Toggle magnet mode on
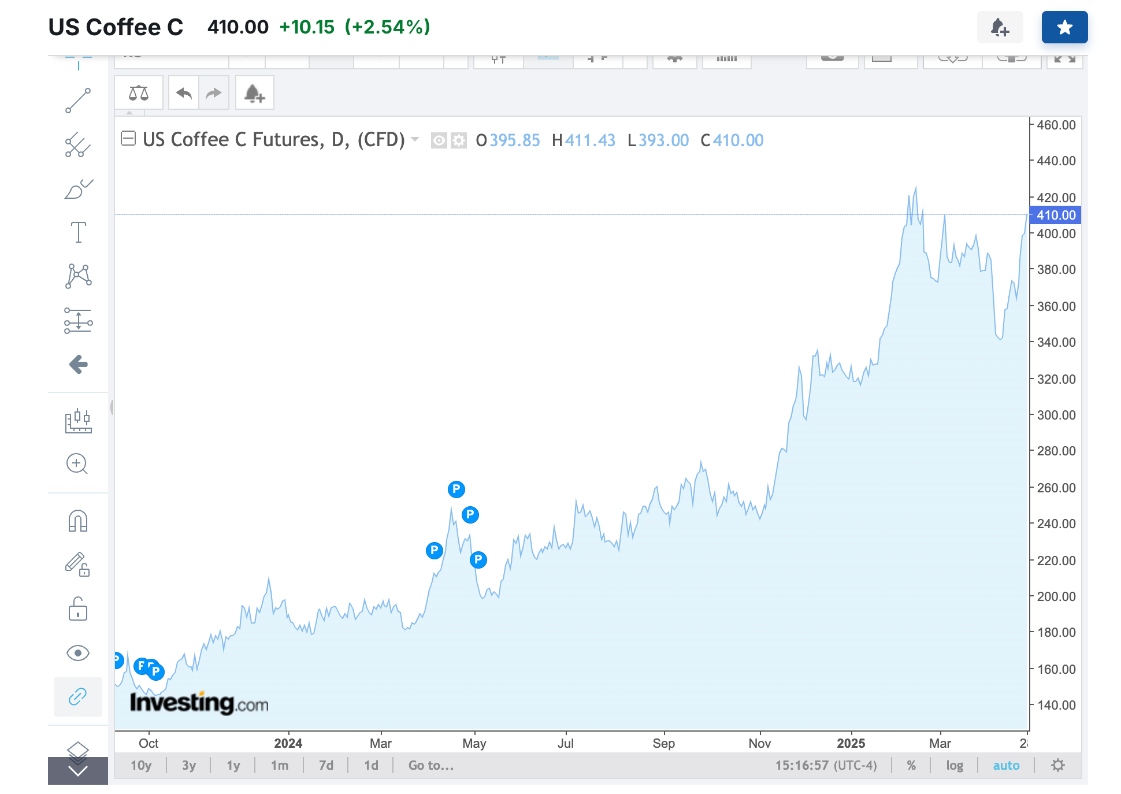 pyautogui.click(x=78, y=521)
